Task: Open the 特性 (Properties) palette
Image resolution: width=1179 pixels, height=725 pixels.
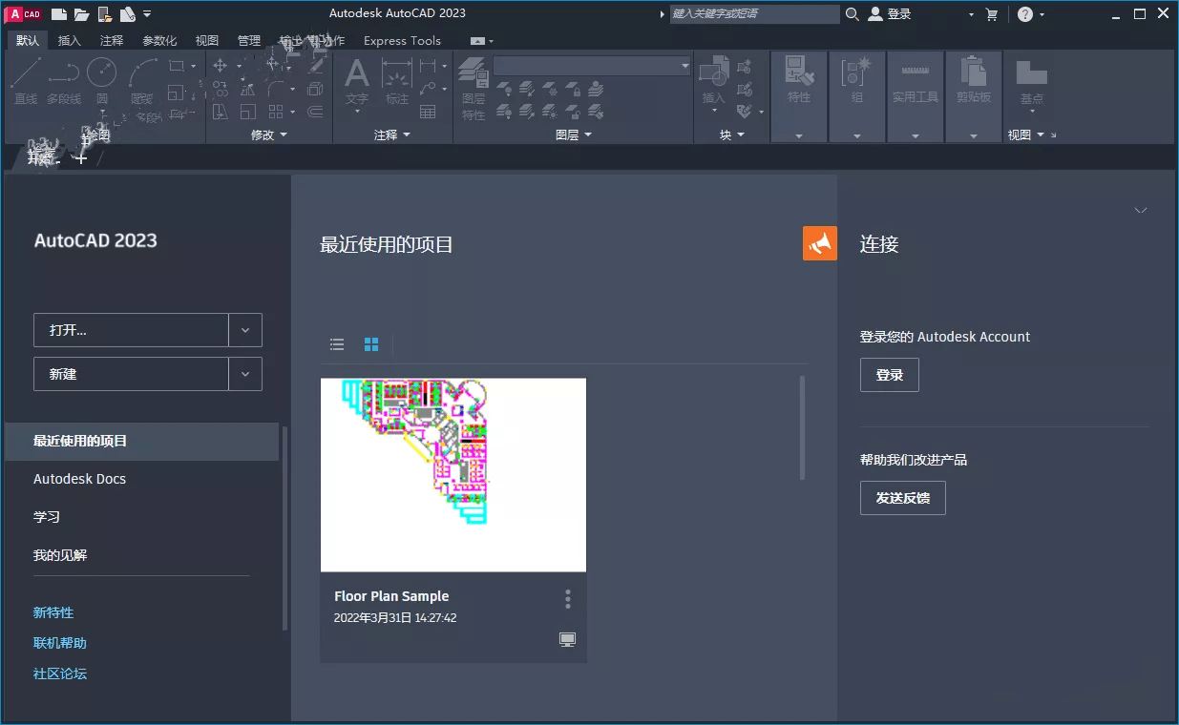Action: [798, 81]
